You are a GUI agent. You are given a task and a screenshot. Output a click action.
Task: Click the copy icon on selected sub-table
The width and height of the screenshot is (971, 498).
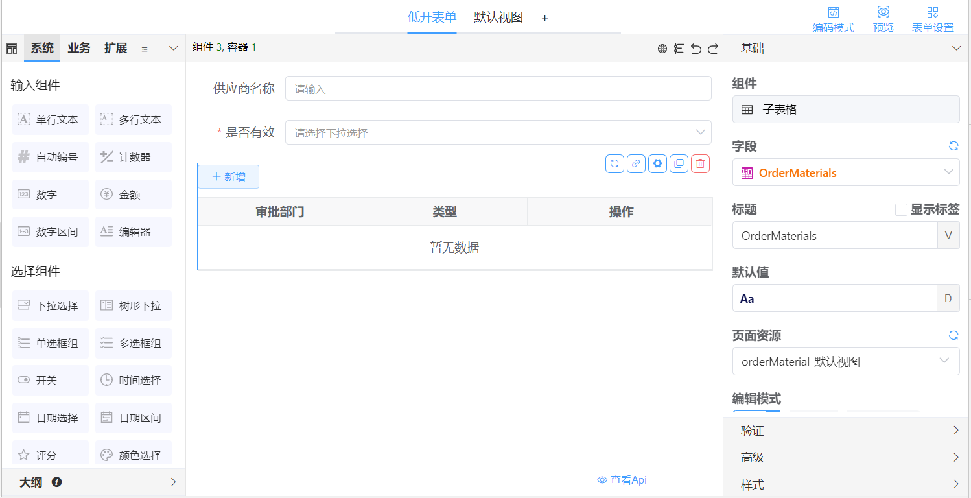click(x=679, y=164)
